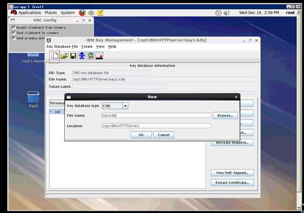Toggle Send clipboard to viewers checkbox
Image resolution: width=304 pixels, height=213 pixels.
(x=13, y=32)
